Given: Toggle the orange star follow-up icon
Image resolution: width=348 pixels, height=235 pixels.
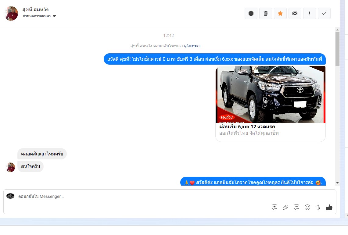Looking at the screenshot, I should [280, 13].
